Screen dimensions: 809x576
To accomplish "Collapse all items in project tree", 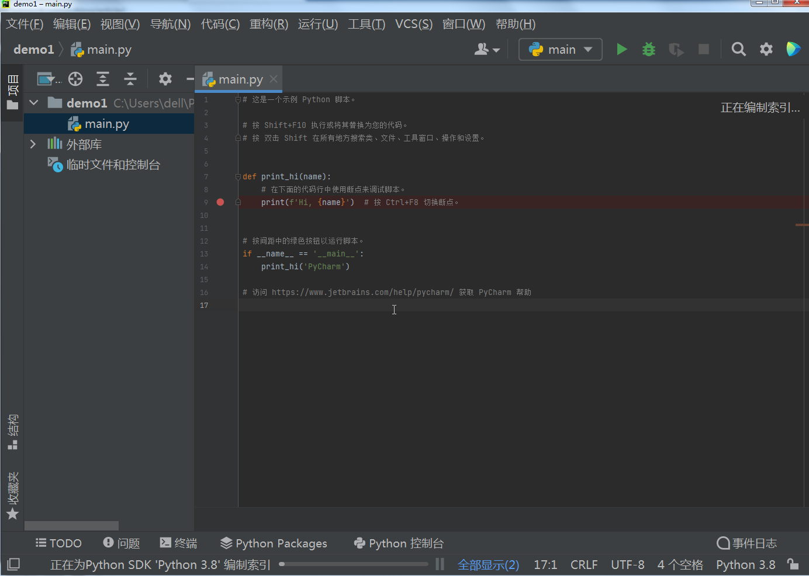I will tap(130, 79).
